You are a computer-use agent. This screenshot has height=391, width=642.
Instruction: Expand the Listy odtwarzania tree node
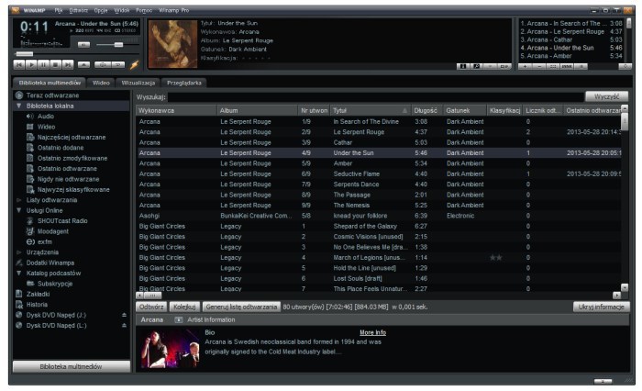[x=19, y=200]
